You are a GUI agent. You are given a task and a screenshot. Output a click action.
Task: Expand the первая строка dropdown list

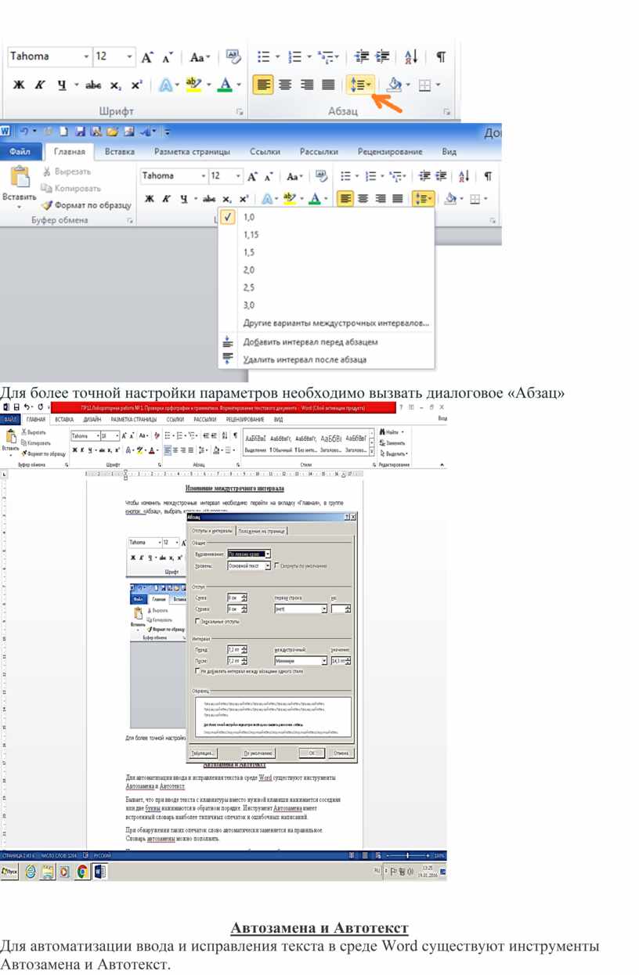click(323, 608)
